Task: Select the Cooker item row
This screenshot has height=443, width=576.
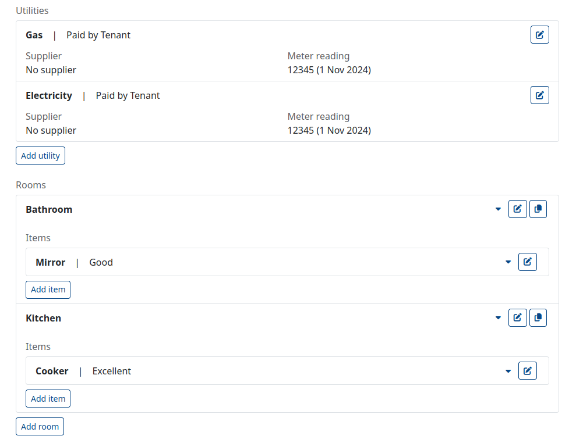Action: pyautogui.click(x=287, y=371)
